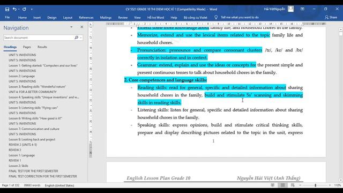Click vertical scrollbar up arrow

[x=341, y=29]
